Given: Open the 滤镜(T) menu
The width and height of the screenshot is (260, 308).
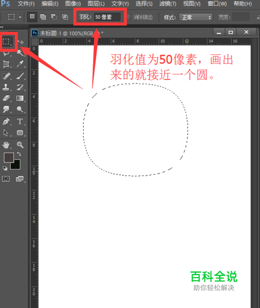Looking at the screenshot, I should pos(168,4).
